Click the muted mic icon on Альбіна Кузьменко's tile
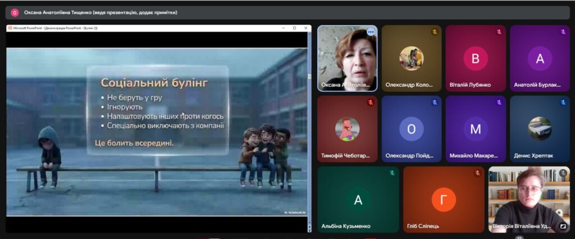Image resolution: width=575 pixels, height=239 pixels. coord(392,174)
